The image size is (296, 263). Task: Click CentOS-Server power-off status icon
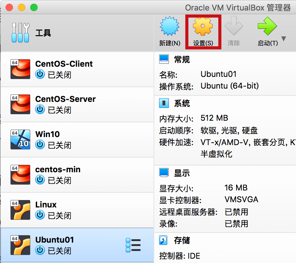(40, 109)
